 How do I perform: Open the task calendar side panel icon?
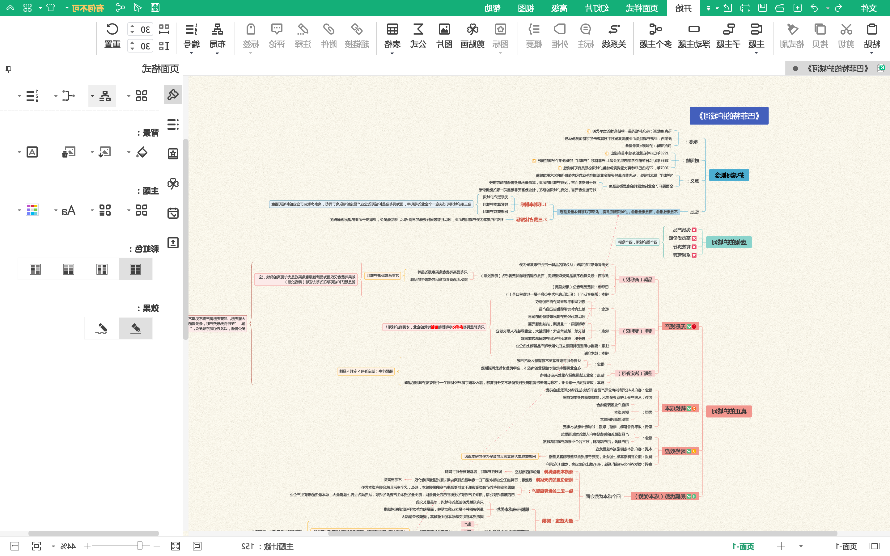coord(173,213)
